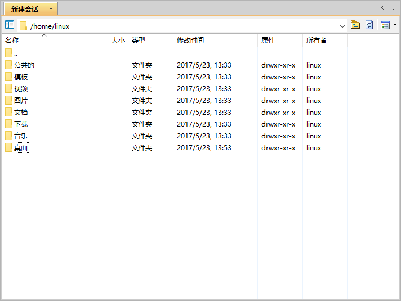Go up to the parent folder icon

click(x=355, y=25)
